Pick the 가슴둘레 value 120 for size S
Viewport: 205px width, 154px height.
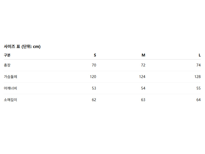93,77
